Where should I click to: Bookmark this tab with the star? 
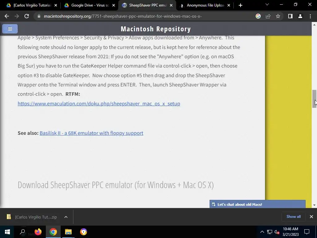click(x=278, y=16)
